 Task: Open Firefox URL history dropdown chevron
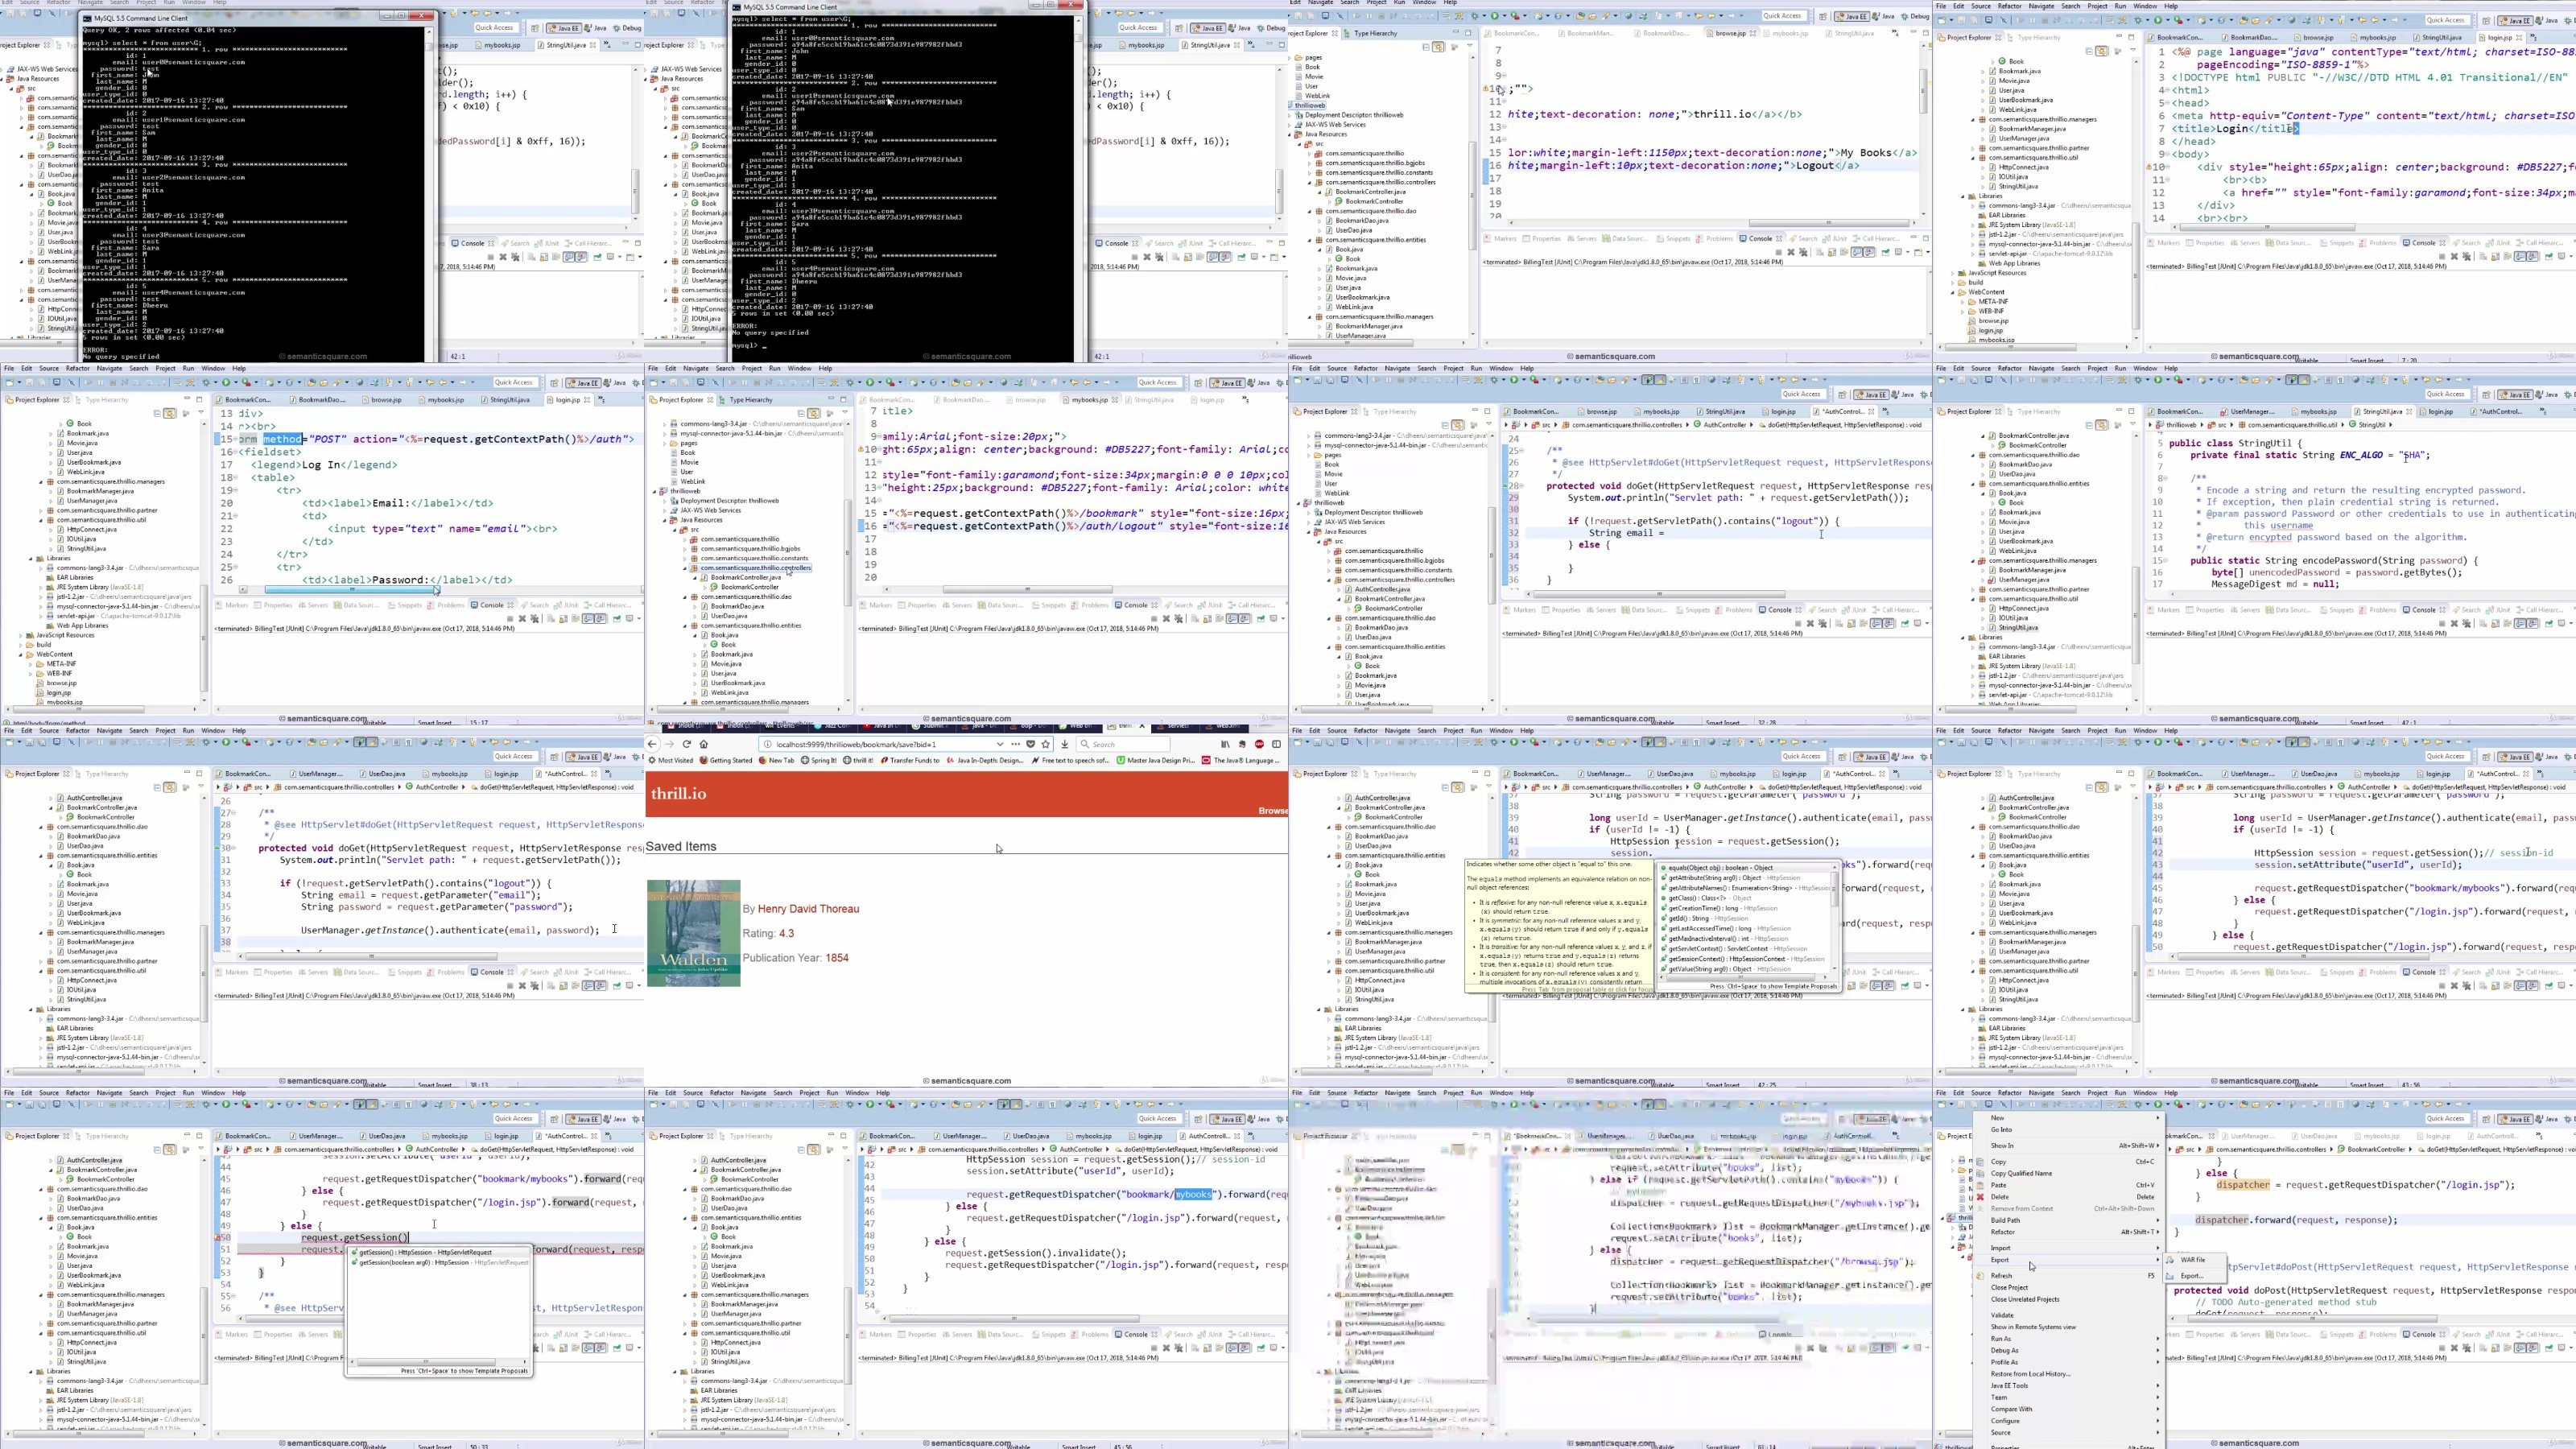[1001, 744]
